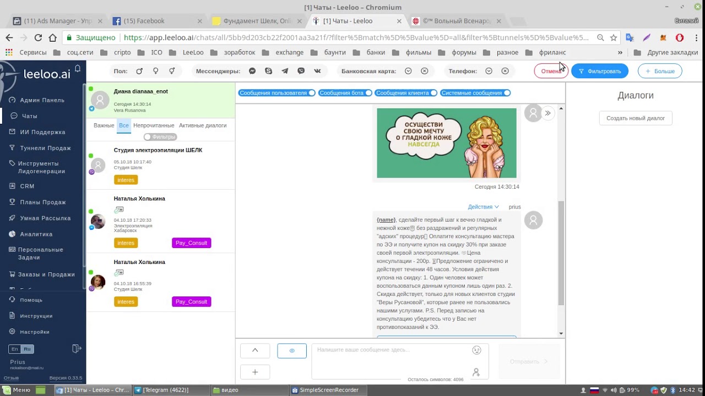This screenshot has height=396, width=705.
Task: Click the insert person icon in message box
Action: click(x=476, y=372)
